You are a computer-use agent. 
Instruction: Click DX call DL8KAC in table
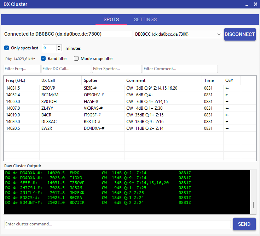click(49, 122)
